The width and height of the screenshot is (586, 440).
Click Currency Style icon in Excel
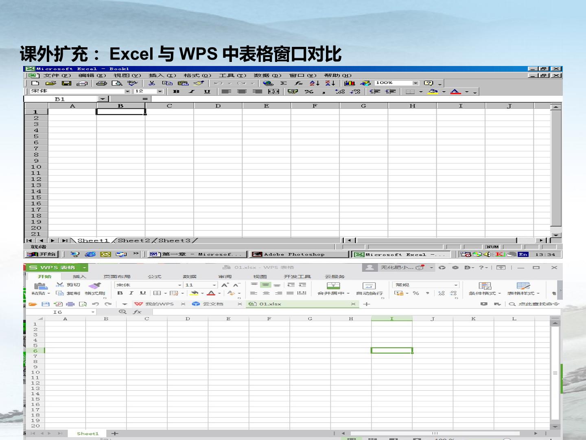(293, 91)
